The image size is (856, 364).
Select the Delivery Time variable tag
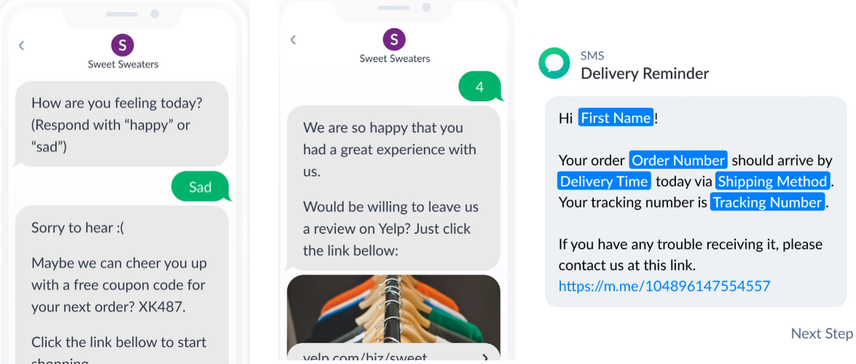tap(605, 181)
